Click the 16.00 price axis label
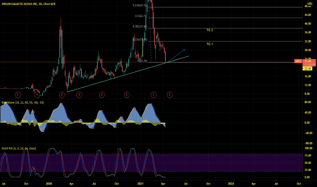The image size is (317, 187). tap(308, 76)
